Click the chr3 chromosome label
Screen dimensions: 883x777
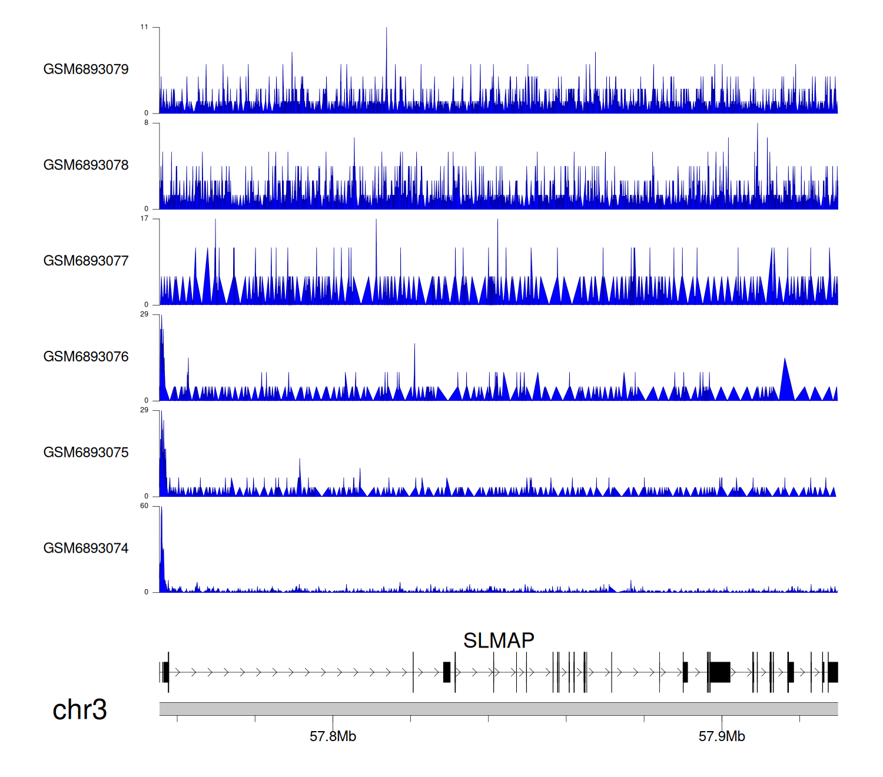(x=79, y=710)
